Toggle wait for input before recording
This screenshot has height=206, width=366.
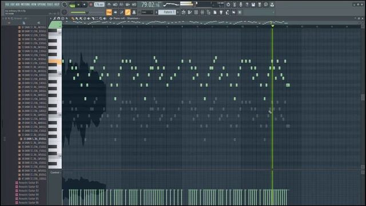click(x=116, y=5)
